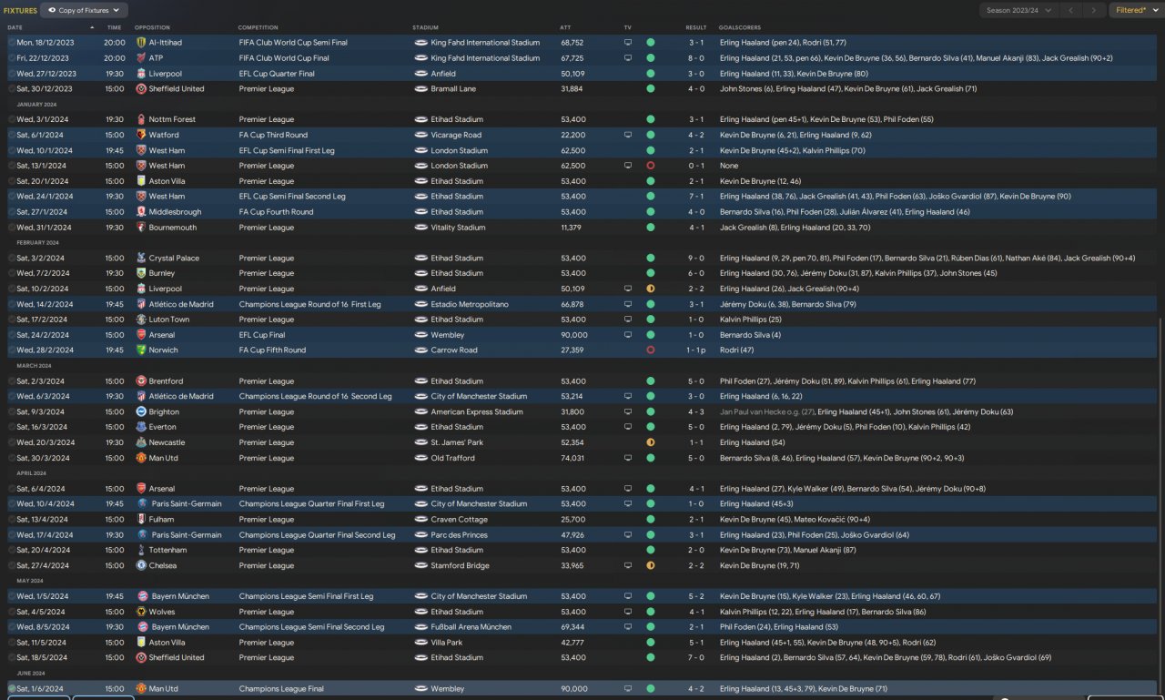
Task: Click the red loss indicator on 13/1/2024 West Ham row
Action: 651,166
